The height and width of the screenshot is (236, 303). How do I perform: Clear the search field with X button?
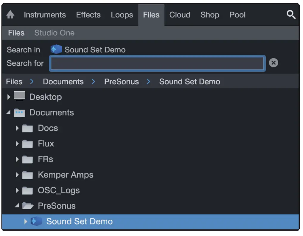tap(273, 63)
